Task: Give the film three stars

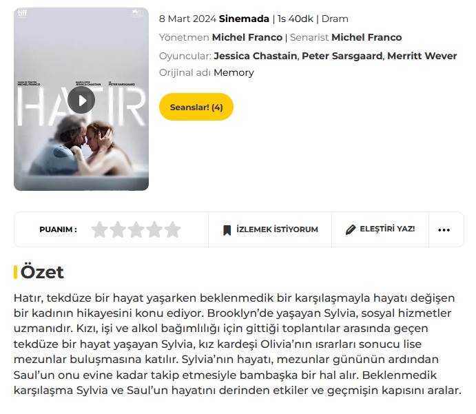Action: (x=136, y=229)
